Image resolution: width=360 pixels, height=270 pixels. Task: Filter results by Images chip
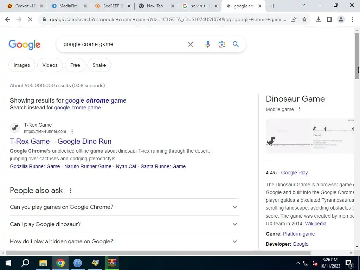21,65
